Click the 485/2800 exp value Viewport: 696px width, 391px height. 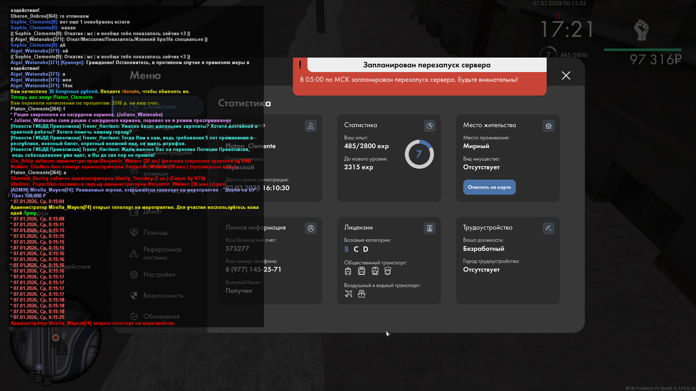(366, 146)
